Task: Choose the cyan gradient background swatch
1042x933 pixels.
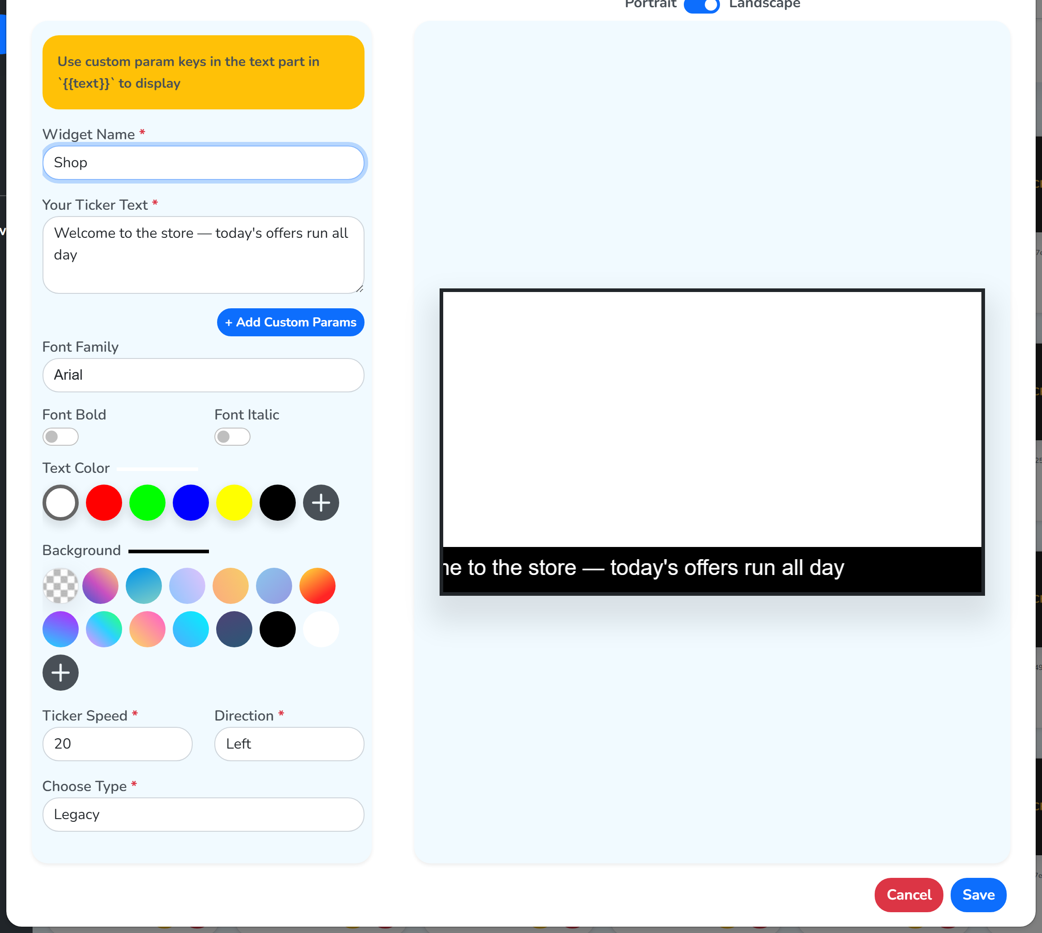Action: pos(191,630)
